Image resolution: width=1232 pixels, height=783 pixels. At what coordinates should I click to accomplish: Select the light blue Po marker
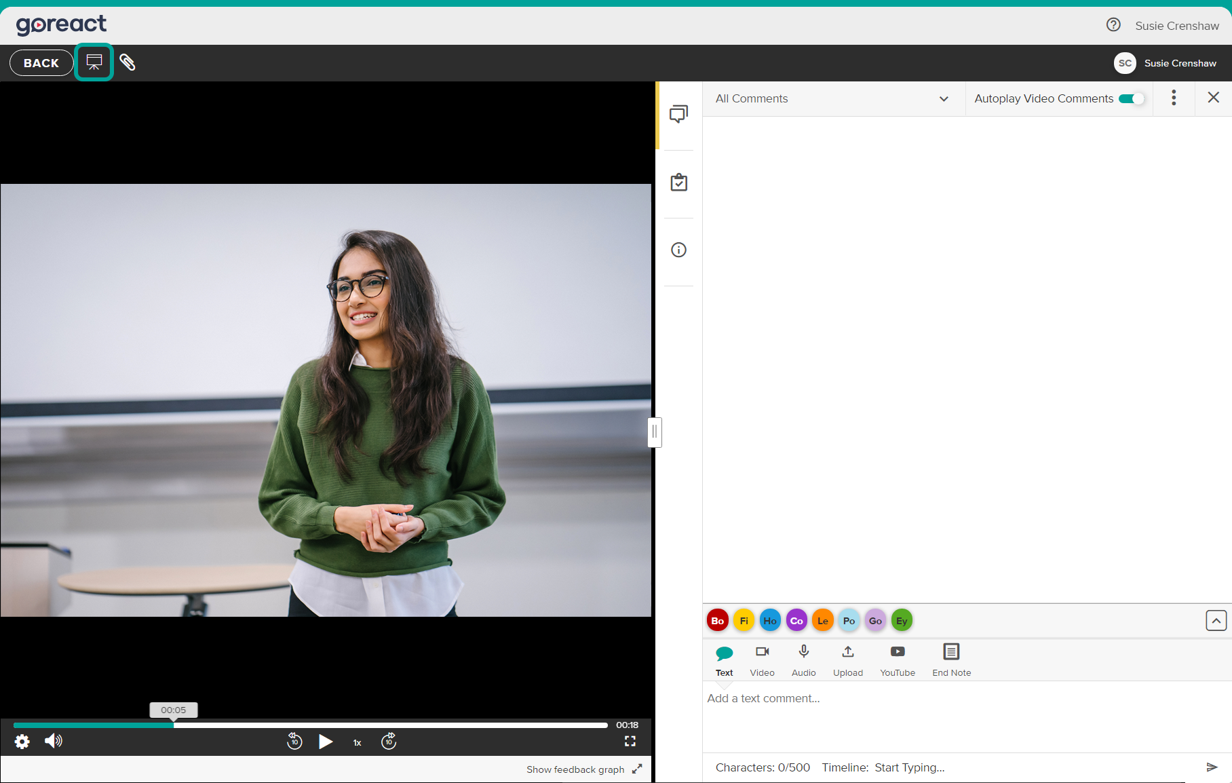[x=849, y=621]
